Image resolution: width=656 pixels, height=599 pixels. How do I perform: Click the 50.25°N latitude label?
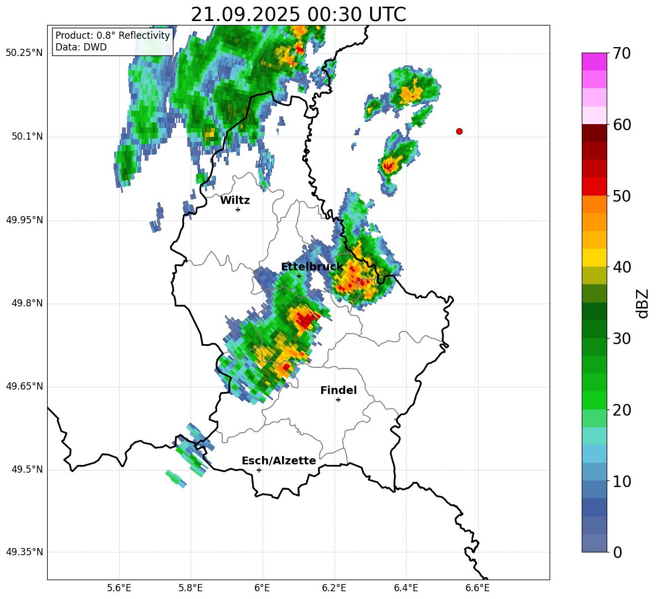24,53
